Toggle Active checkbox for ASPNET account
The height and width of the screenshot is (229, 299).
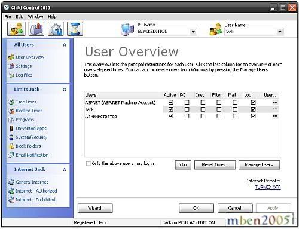tap(171, 102)
